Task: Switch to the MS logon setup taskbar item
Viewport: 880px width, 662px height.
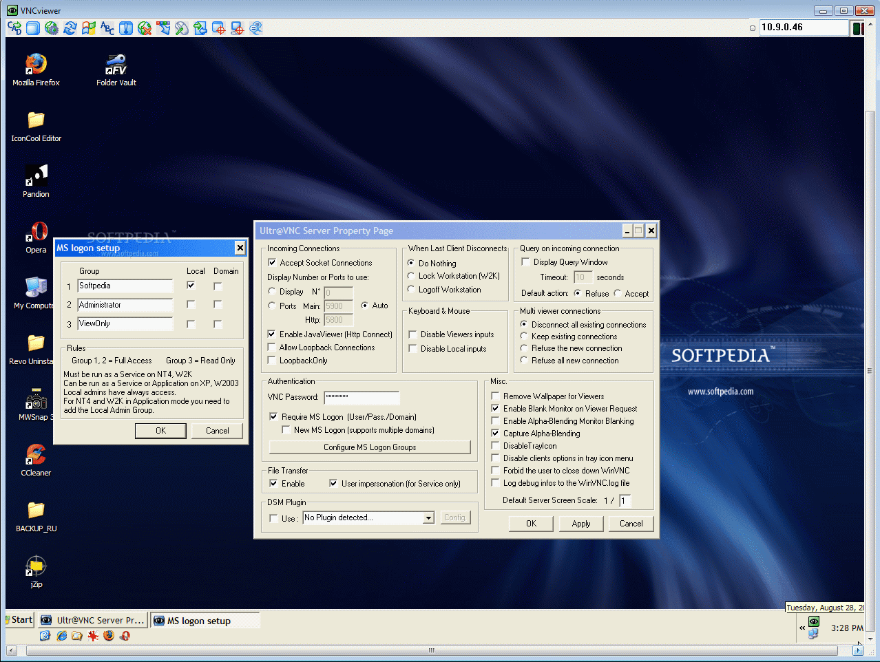Action: (205, 620)
